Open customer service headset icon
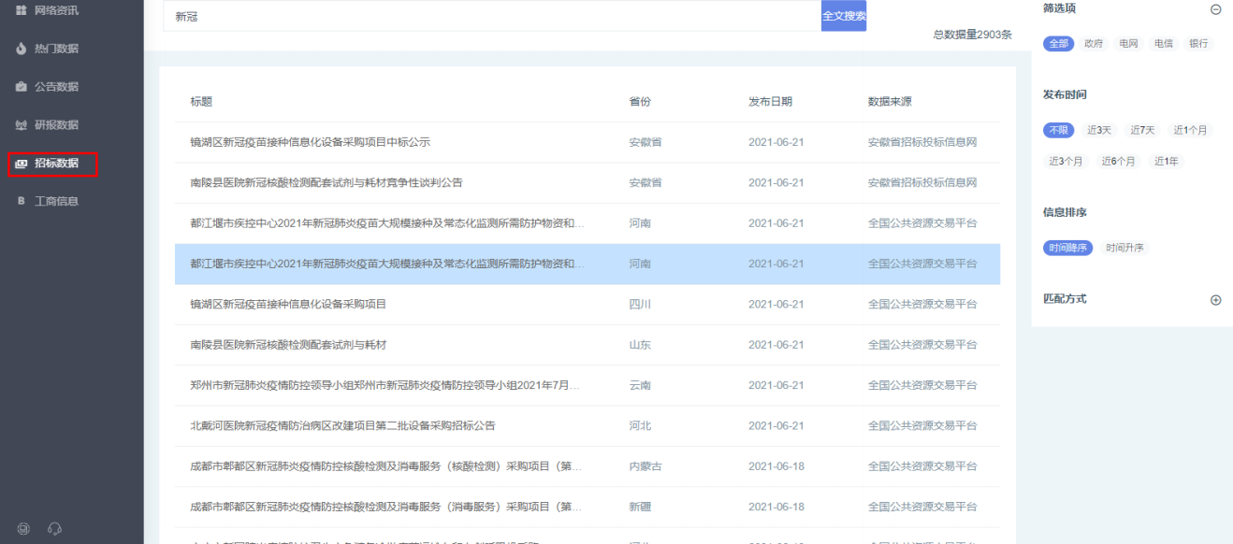This screenshot has height=544, width=1233. [54, 529]
